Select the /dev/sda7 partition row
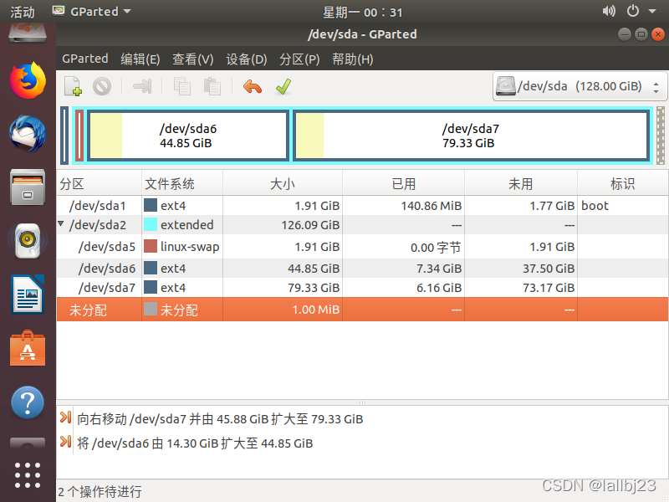The height and width of the screenshot is (502, 669). coord(362,288)
